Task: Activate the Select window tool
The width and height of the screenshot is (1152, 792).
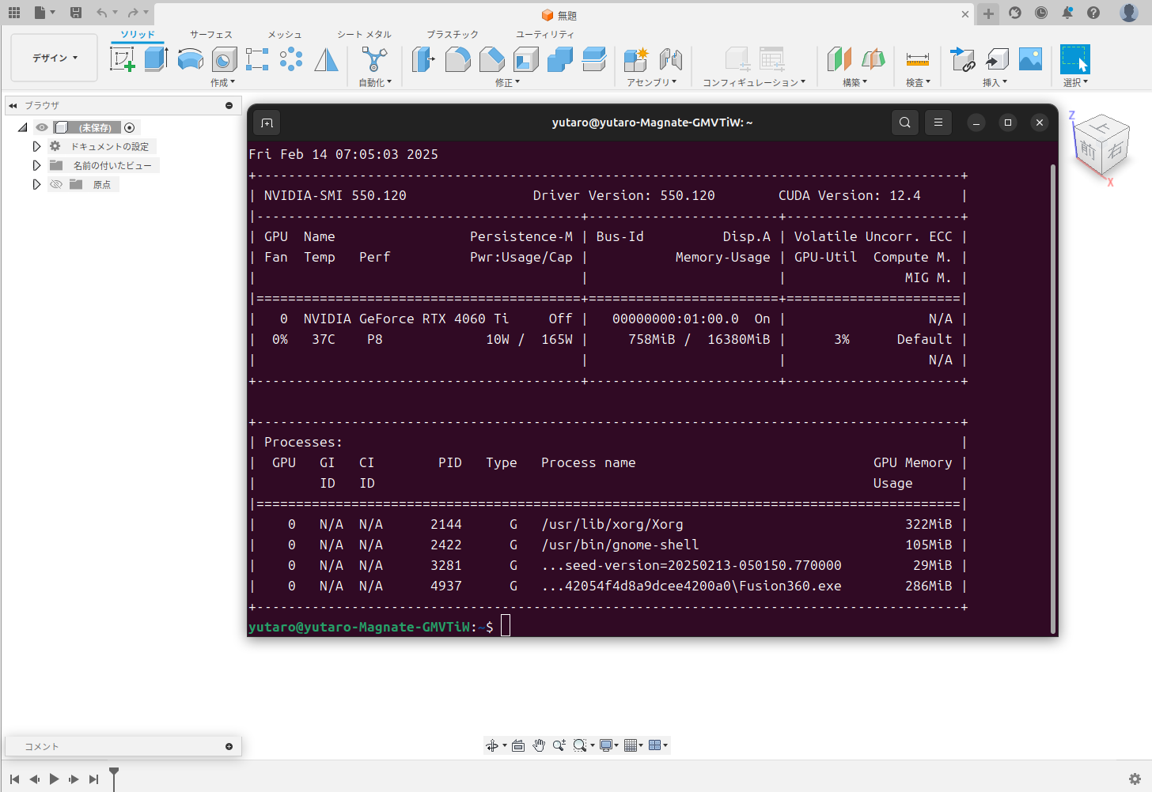Action: click(1075, 59)
